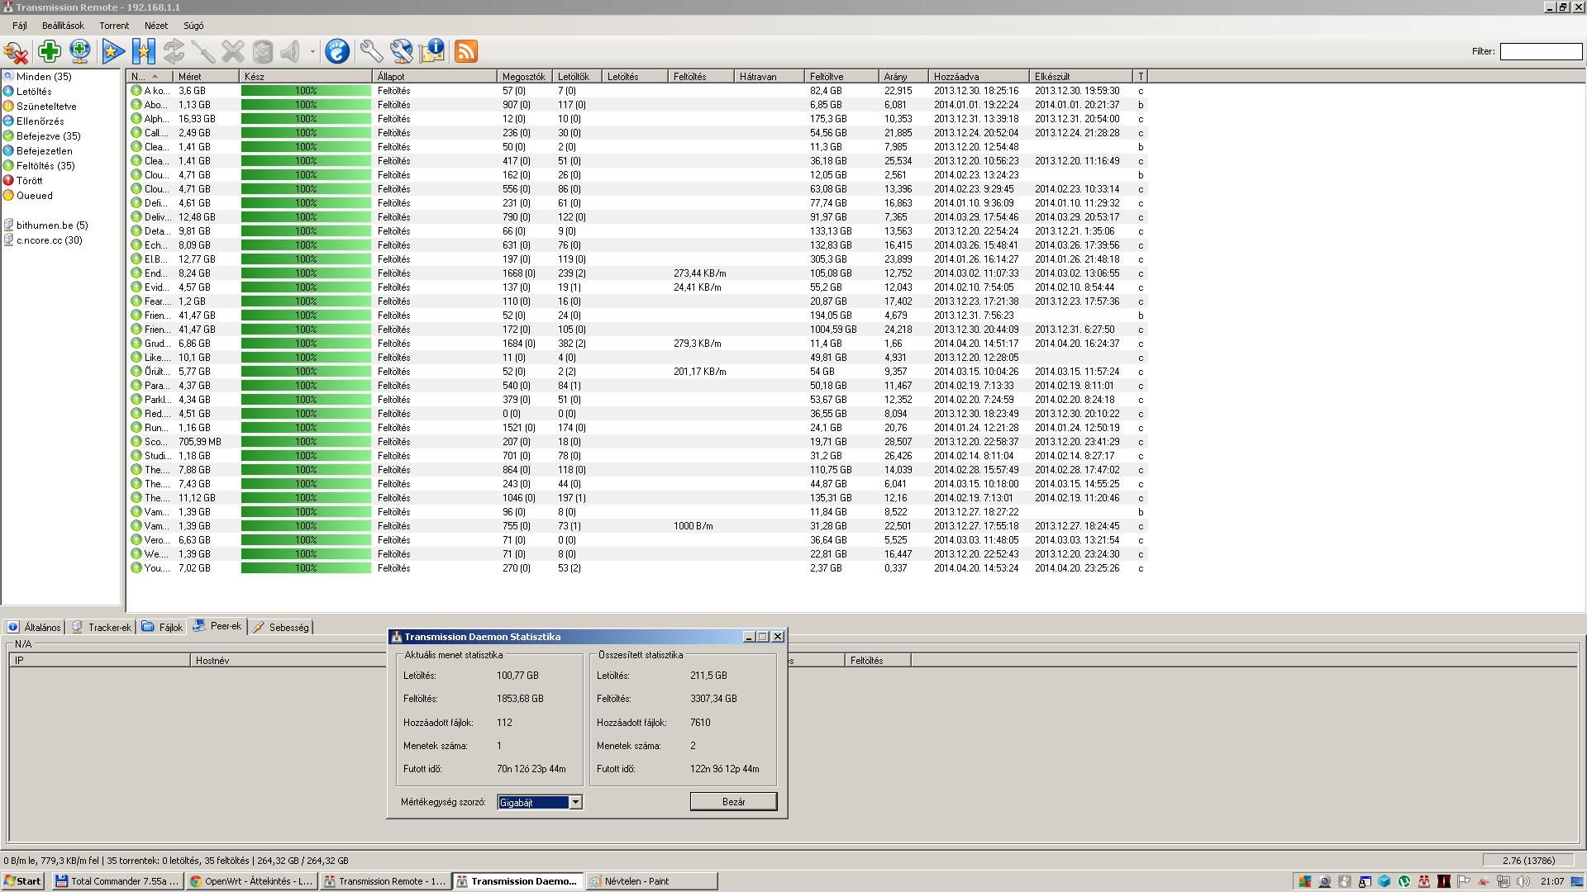Click the Start button on taskbar
Screen dimensions: 1587x892
pos(23,881)
